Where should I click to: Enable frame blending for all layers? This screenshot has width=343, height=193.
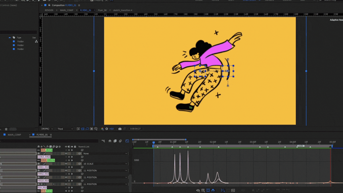point(115,141)
